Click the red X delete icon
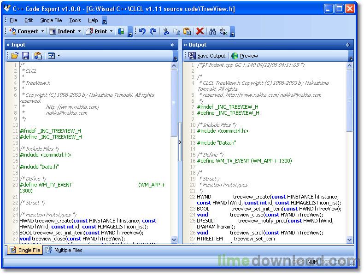Screen dimensions: 364x275 click(200, 31)
